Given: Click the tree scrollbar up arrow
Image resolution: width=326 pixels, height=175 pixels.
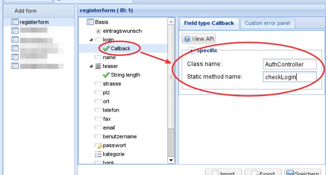Looking at the screenshot, I should (x=171, y=22).
